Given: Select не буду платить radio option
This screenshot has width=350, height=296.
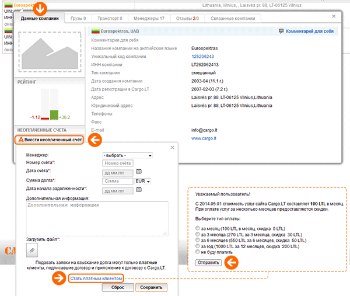Looking at the screenshot, I should (200, 252).
